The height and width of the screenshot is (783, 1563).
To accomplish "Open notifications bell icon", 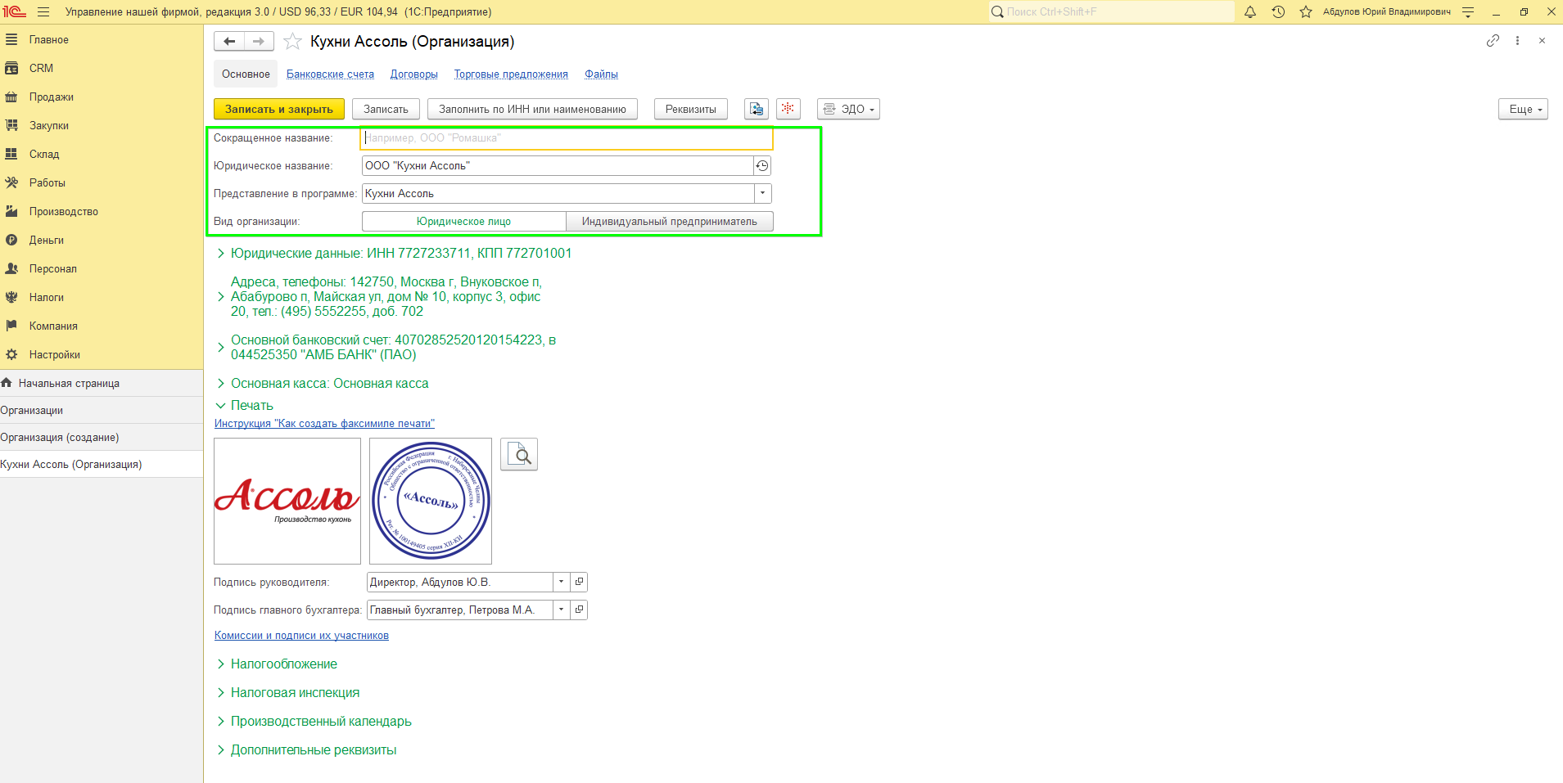I will coord(1250,12).
